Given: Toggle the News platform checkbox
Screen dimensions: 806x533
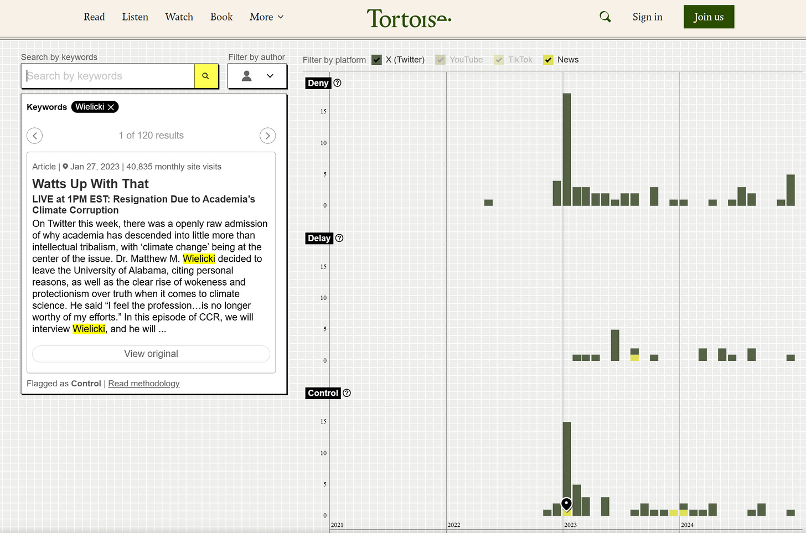Looking at the screenshot, I should (x=548, y=60).
